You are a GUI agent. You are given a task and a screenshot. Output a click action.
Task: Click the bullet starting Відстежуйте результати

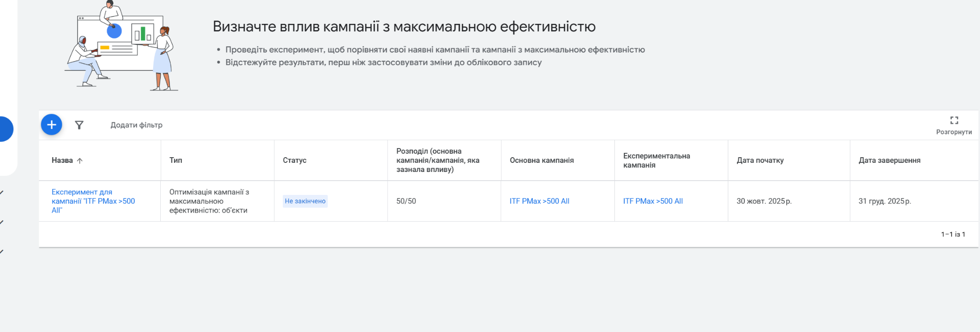coord(383,63)
